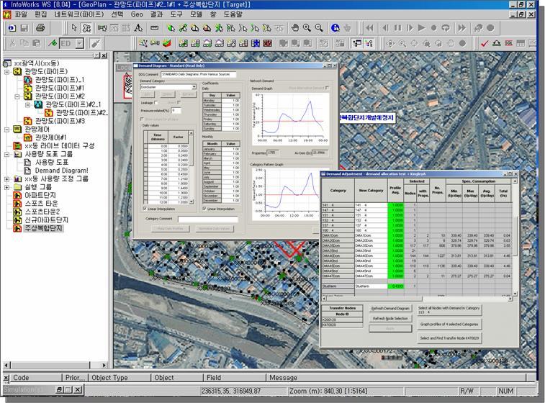Image resolution: width=545 pixels, height=403 pixels.
Task: Click the Refresh Demand Diagram button
Action: click(x=390, y=308)
